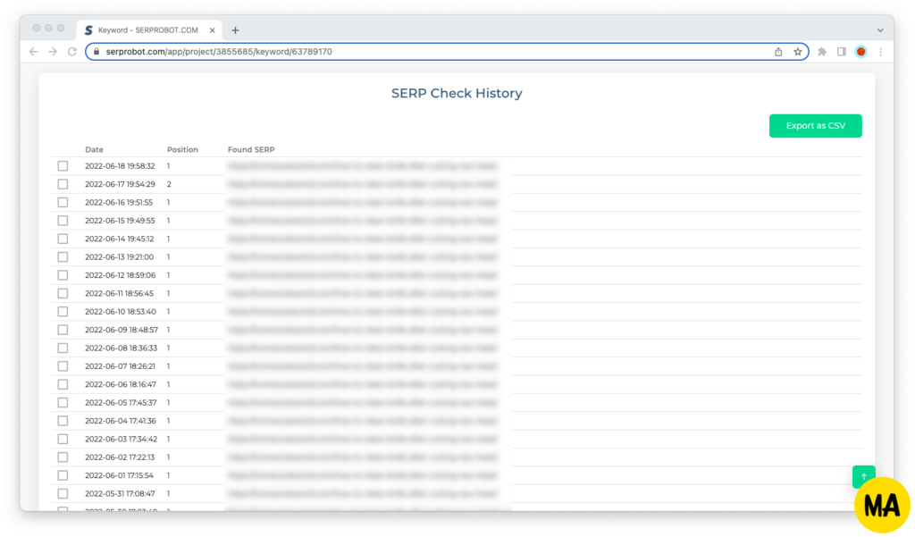Viewport: 915px width, 537px height.
Task: Click position value 2 for 2022-06-17
Action: click(x=169, y=184)
